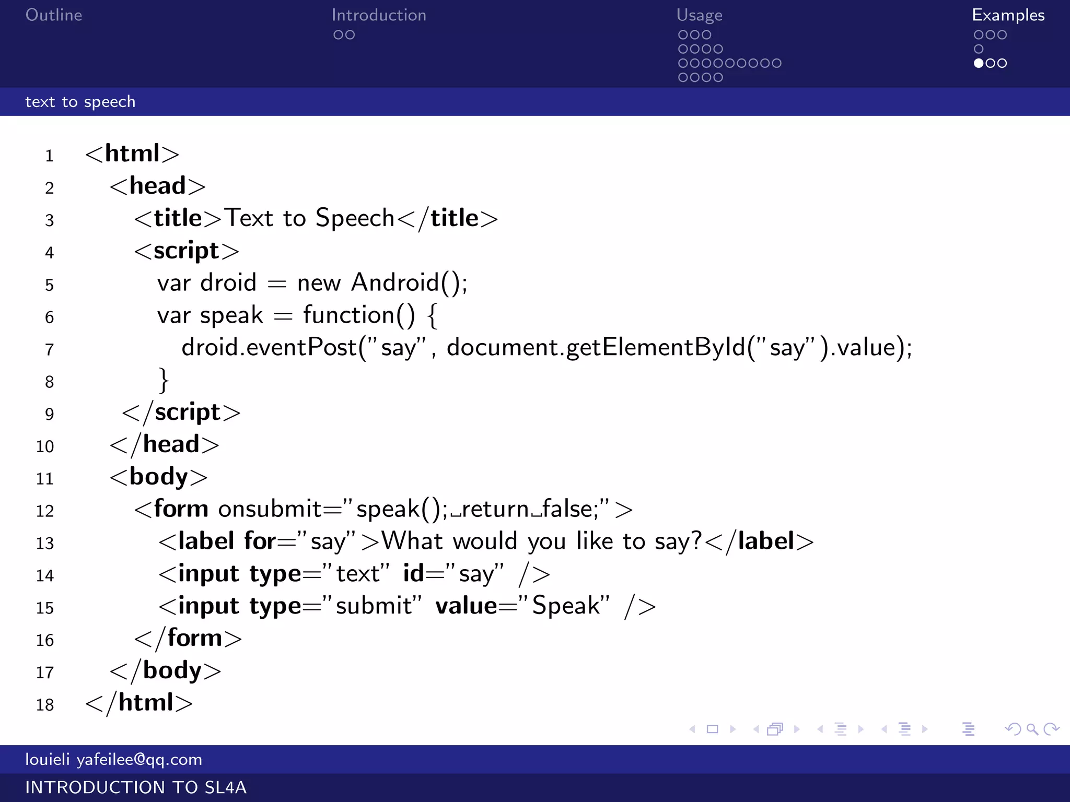Click the opening <body> tag
1070x802 pixels.
(159, 477)
